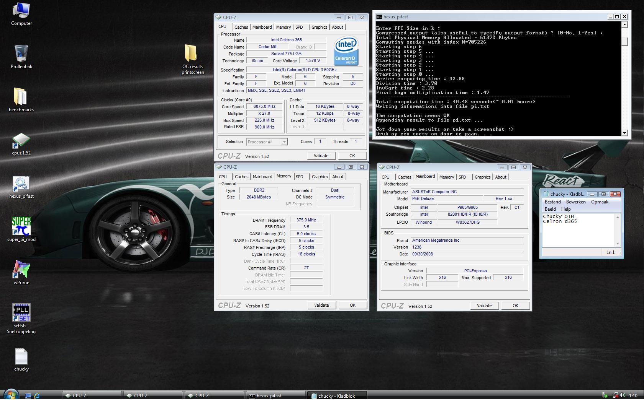This screenshot has height=400, width=644.
Task: Open Beeld menu in Kladblok
Action: pos(550,209)
